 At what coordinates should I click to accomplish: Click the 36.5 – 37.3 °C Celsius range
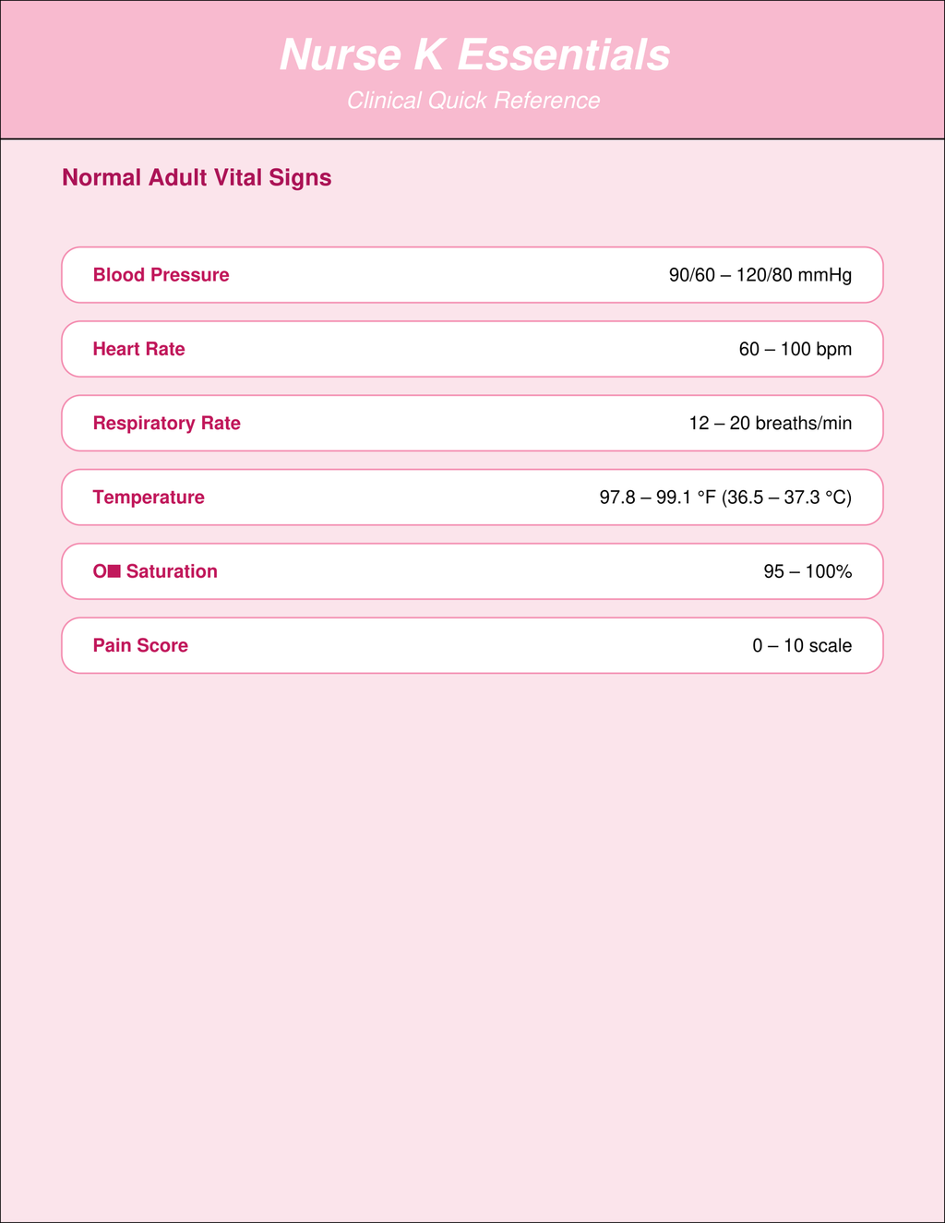tap(788, 498)
